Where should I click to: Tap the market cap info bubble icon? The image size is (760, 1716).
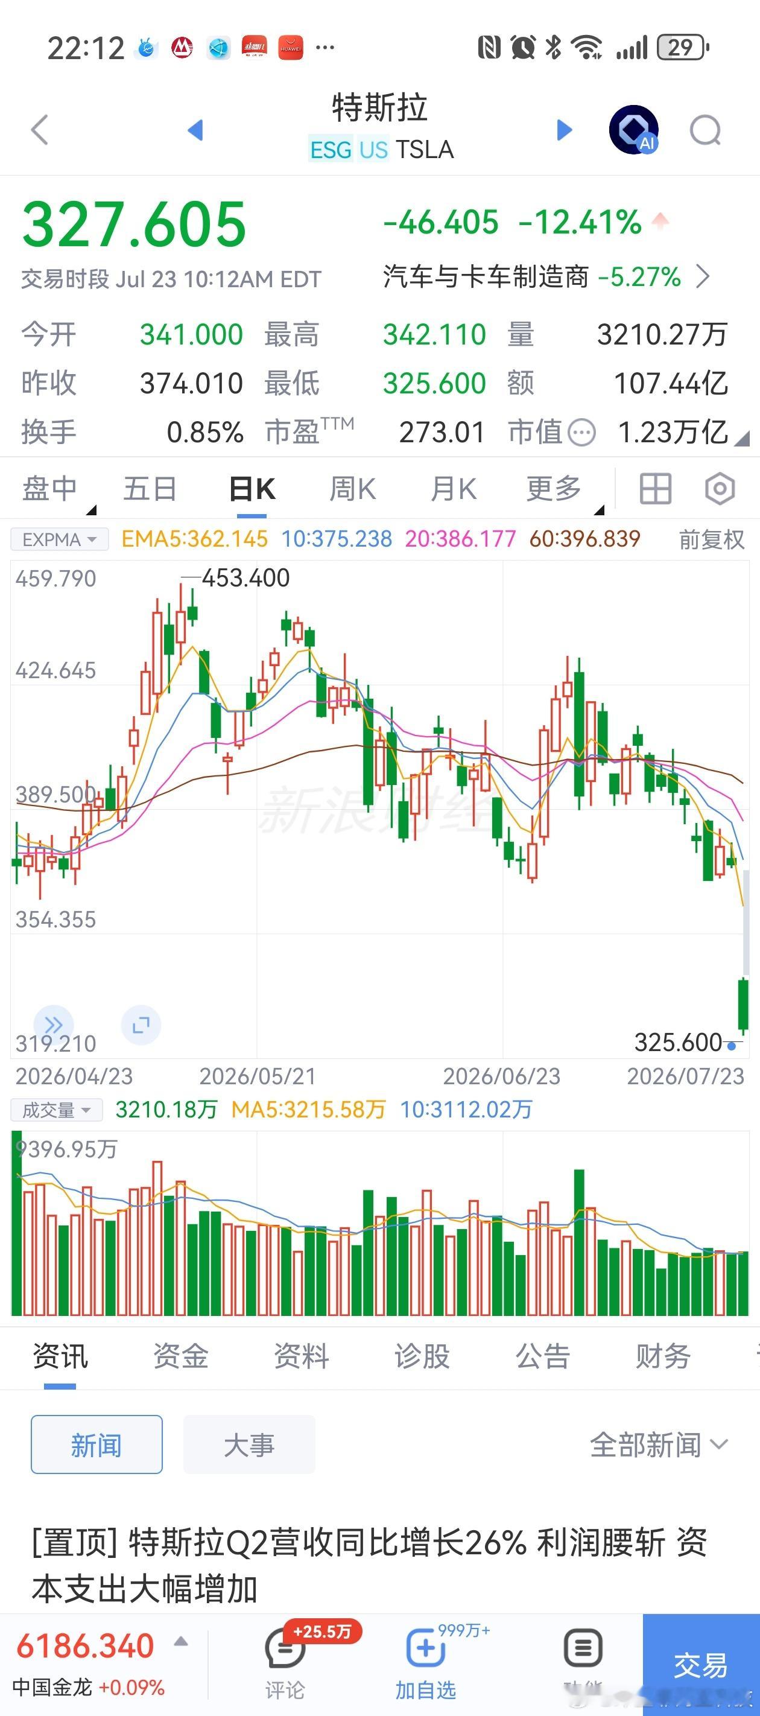pyautogui.click(x=581, y=433)
